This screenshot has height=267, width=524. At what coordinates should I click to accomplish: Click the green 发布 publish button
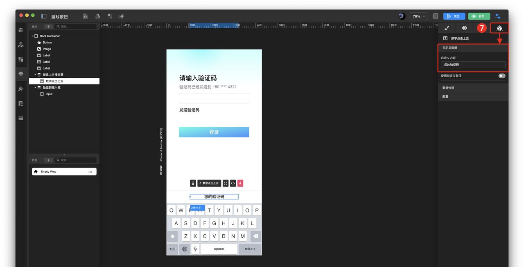[x=479, y=16]
